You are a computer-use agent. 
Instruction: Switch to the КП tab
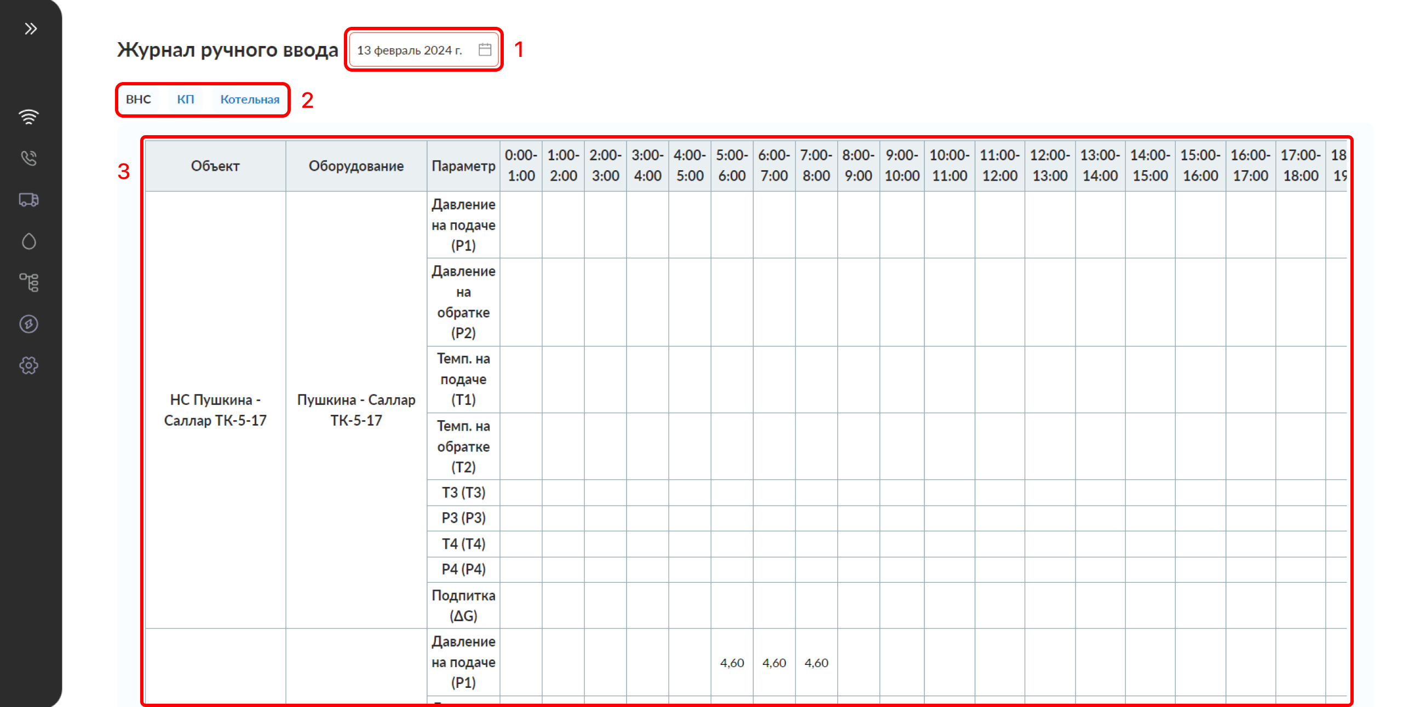point(185,100)
